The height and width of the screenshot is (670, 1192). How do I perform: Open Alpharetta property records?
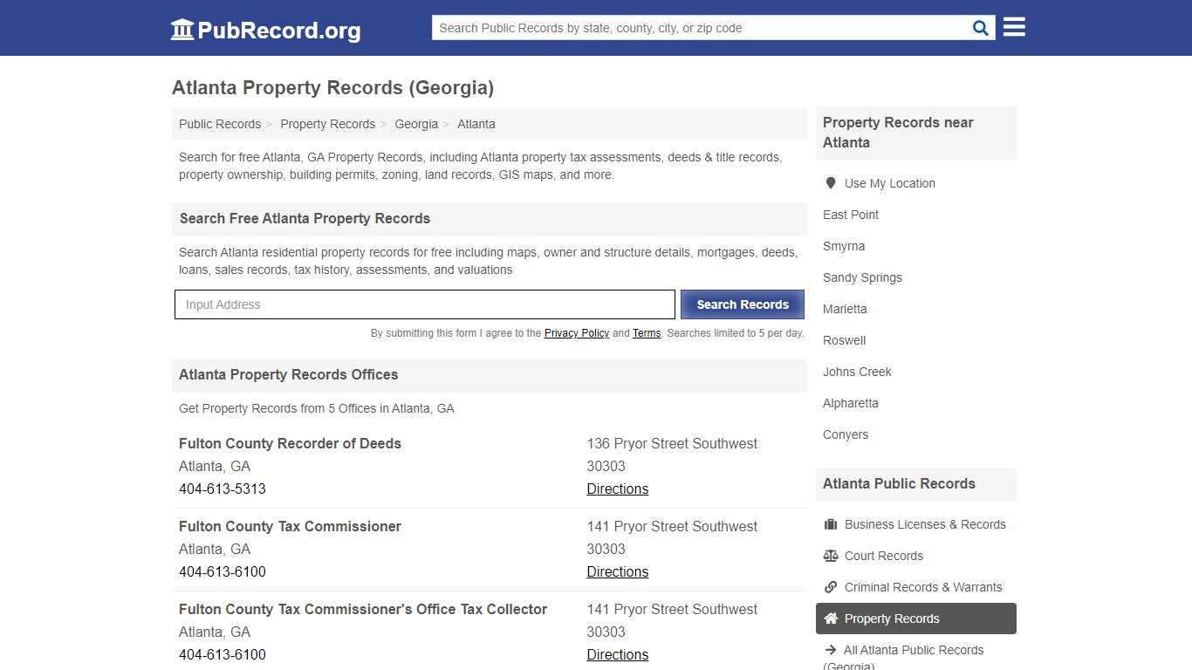click(851, 403)
